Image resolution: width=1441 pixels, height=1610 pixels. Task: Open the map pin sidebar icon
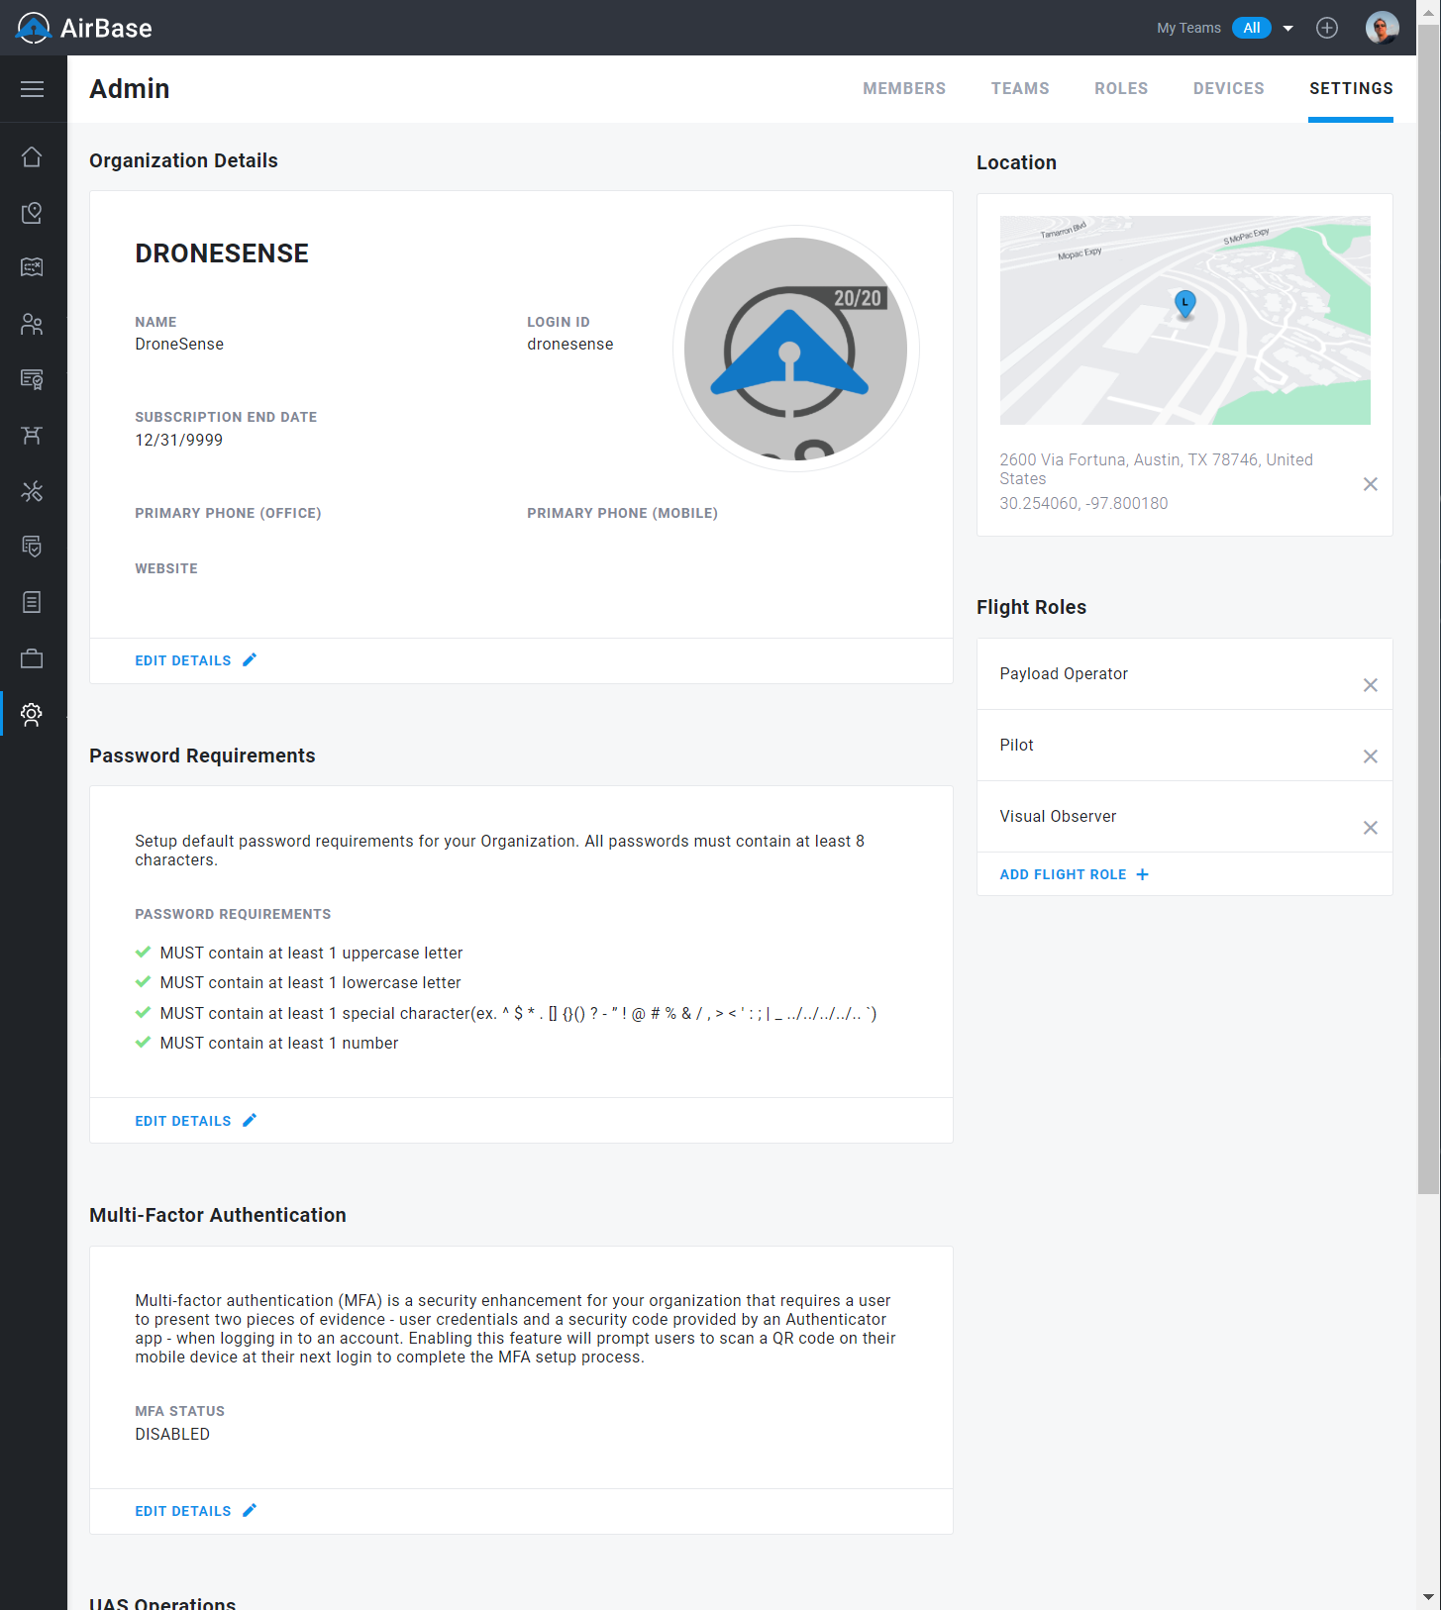33,213
